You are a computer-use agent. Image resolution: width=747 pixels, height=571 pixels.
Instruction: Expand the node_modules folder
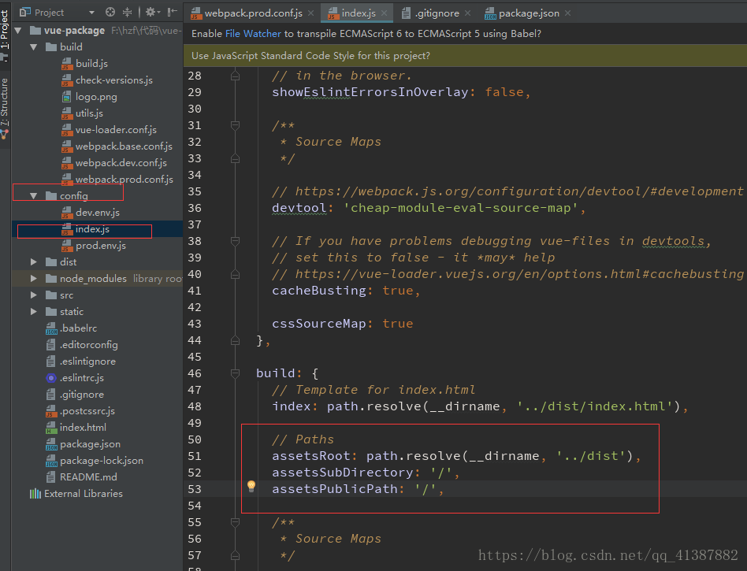33,279
